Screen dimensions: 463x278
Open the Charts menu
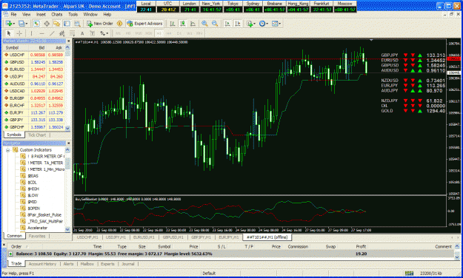[x=57, y=15]
